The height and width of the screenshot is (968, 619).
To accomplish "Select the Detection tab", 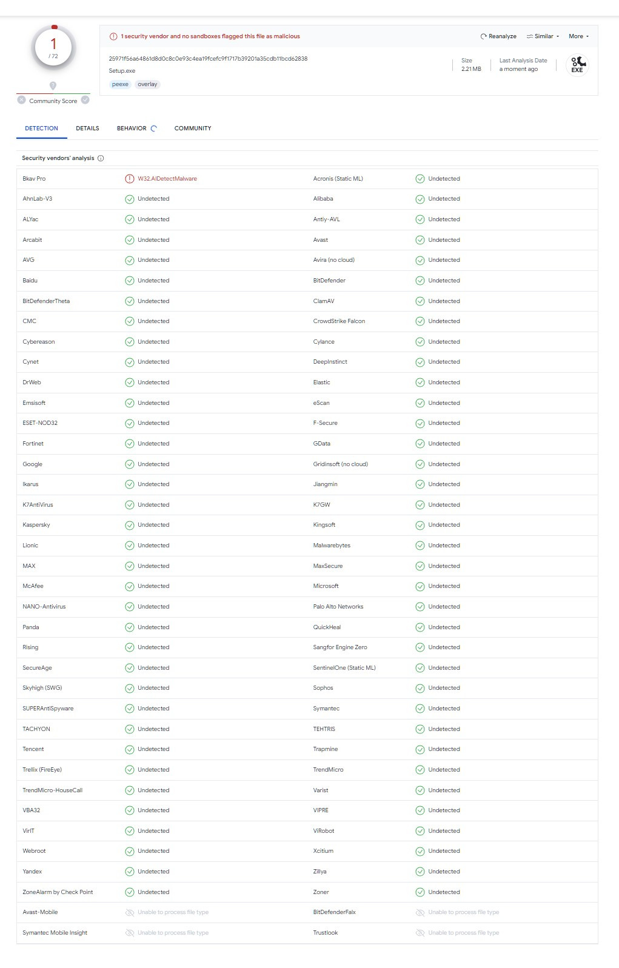I will point(41,129).
